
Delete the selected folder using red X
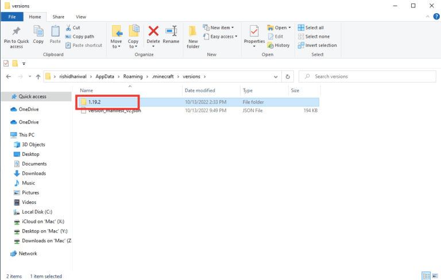tap(153, 36)
